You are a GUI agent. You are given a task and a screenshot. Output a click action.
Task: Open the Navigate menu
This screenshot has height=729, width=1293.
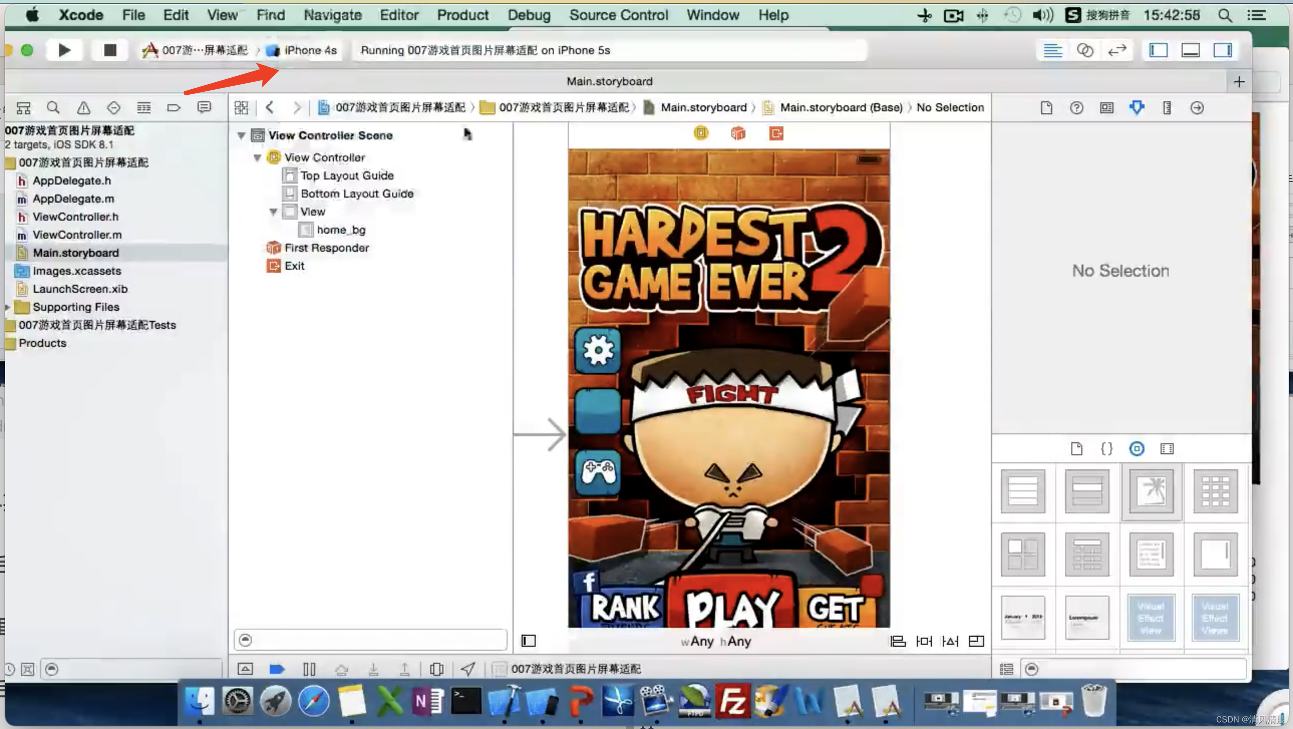333,15
